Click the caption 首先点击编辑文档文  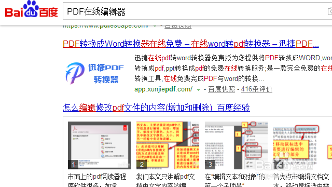tap(301, 177)
